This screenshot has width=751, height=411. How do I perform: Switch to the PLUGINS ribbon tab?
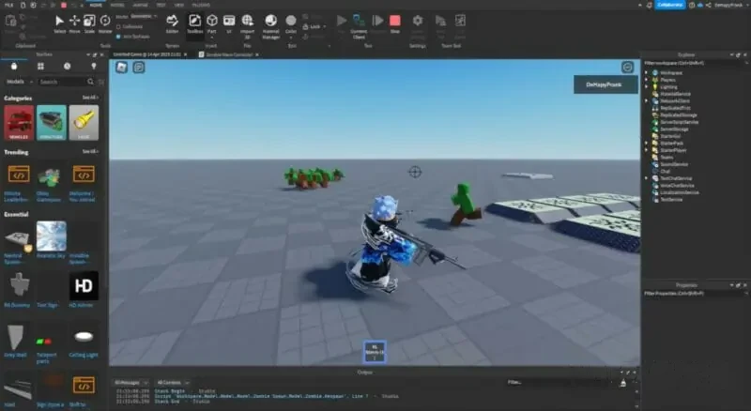[201, 5]
